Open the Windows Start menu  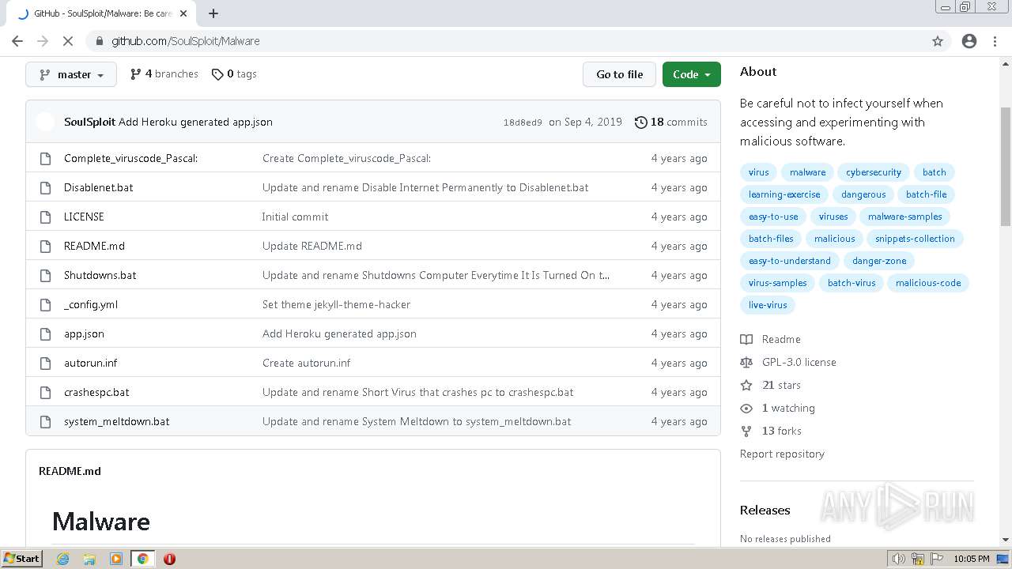[22, 558]
